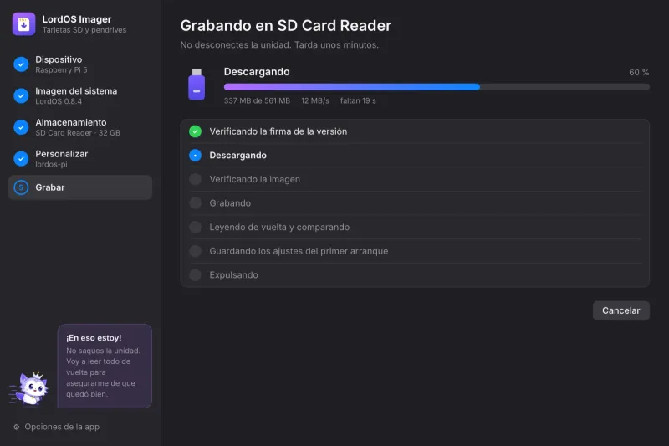The width and height of the screenshot is (669, 446).
Task: Click the checkmark icon beside Almacenamiento
Action: tap(21, 127)
